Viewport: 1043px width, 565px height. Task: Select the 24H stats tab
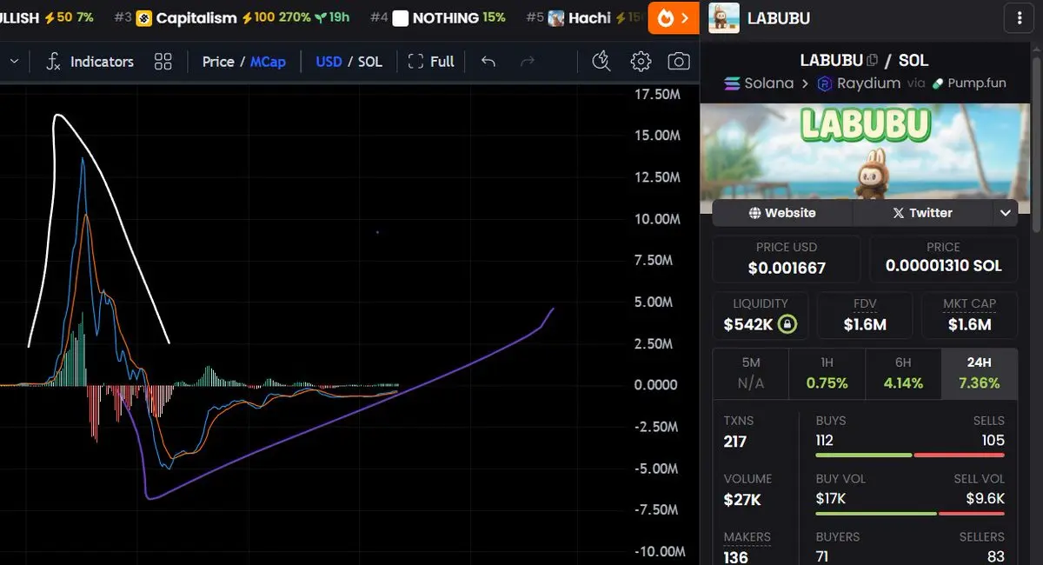point(980,373)
